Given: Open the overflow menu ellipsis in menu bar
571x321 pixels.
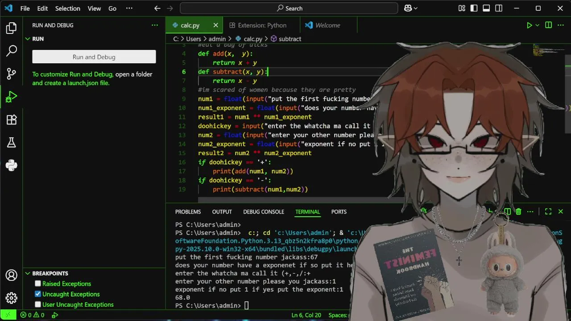Looking at the screenshot, I should coord(129,8).
